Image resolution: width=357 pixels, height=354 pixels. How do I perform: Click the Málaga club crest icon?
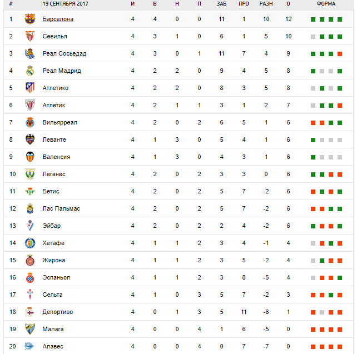tap(30, 329)
